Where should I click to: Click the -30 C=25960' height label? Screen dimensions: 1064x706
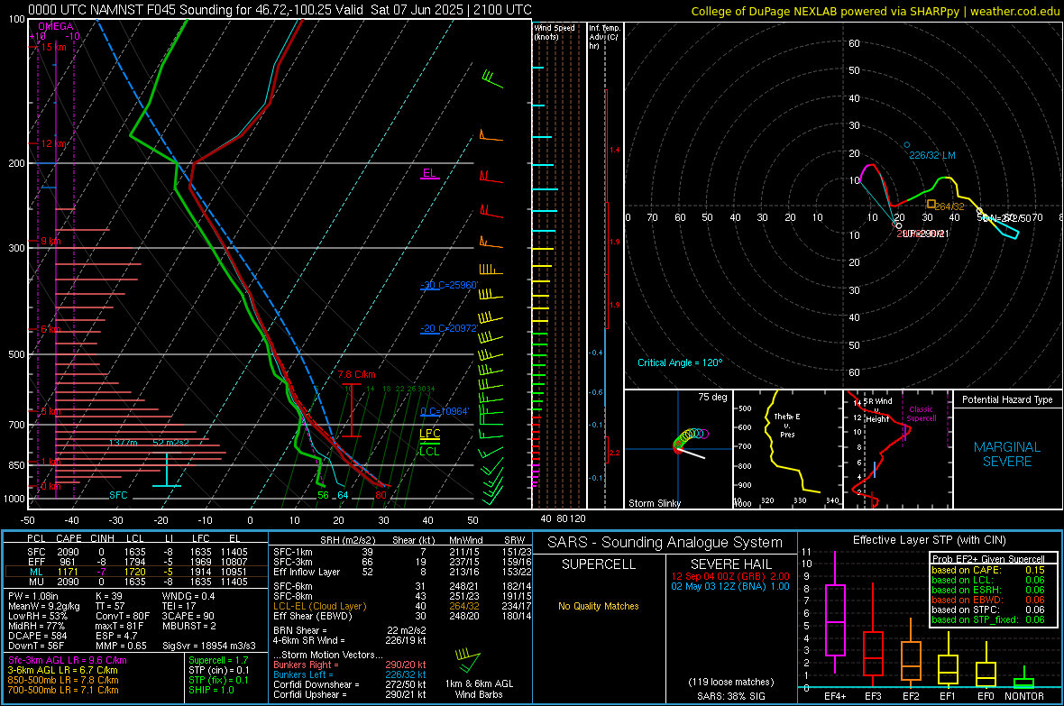click(449, 285)
